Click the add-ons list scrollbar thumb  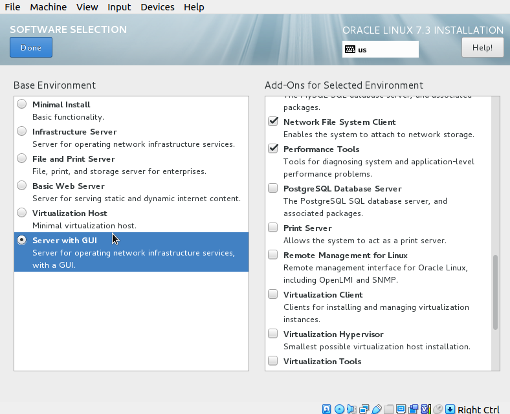pyautogui.click(x=495, y=292)
